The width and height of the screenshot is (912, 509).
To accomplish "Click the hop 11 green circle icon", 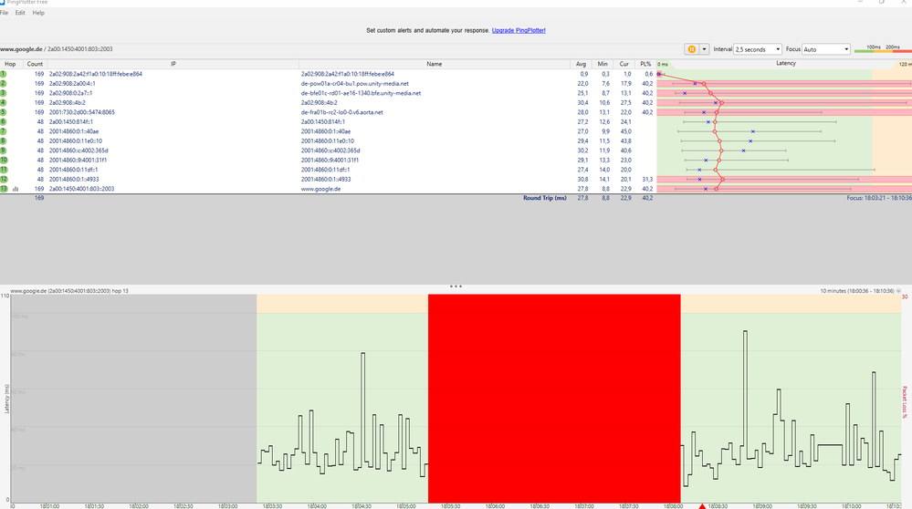I will tap(4, 170).
